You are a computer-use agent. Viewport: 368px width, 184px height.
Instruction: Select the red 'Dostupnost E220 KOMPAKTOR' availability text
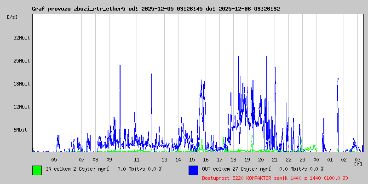pos(275,178)
